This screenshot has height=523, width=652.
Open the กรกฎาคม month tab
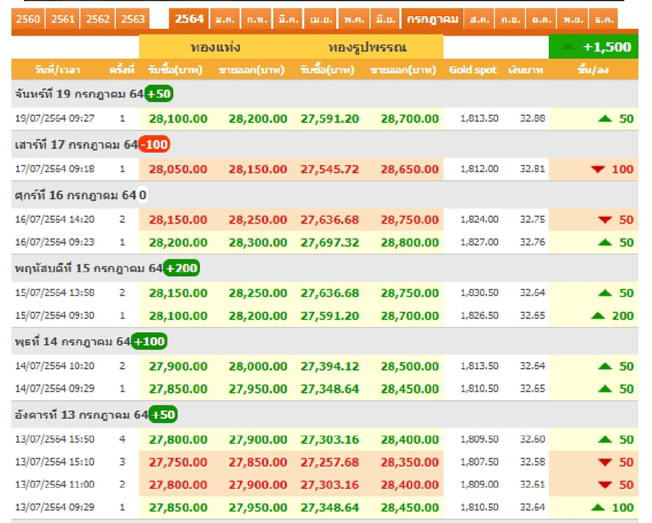432,20
